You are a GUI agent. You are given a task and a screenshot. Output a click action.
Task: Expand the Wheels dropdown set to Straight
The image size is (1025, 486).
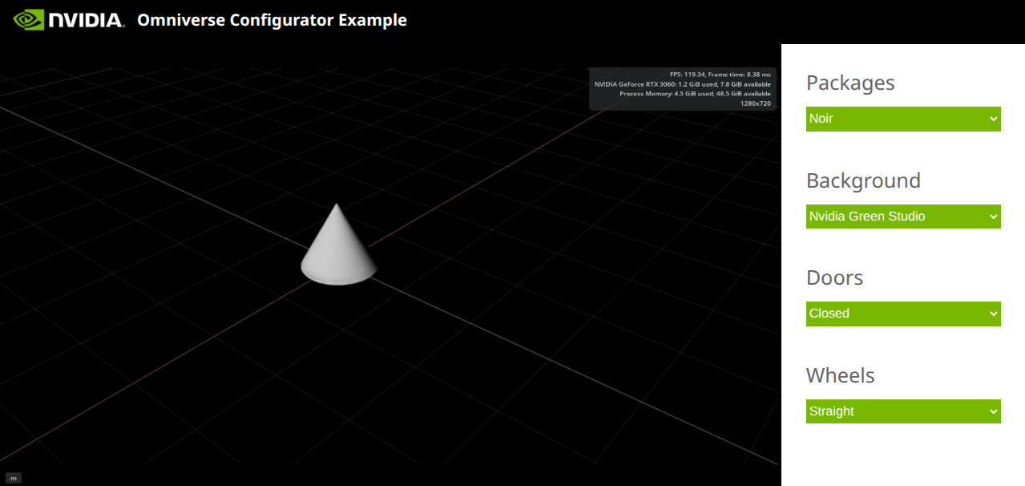903,411
